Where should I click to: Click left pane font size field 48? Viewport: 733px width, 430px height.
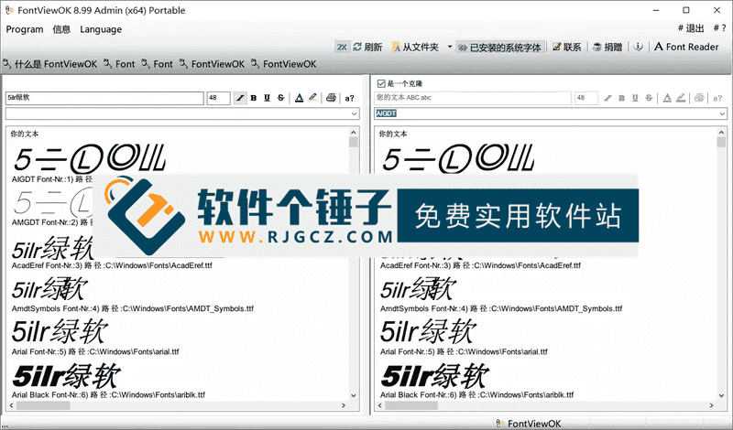pyautogui.click(x=218, y=98)
